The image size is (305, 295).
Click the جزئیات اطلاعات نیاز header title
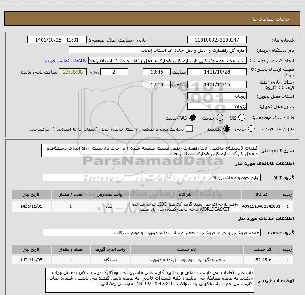coord(270,19)
